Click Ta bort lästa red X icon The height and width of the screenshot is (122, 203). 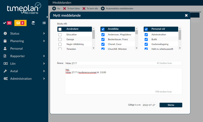[x=65, y=8]
